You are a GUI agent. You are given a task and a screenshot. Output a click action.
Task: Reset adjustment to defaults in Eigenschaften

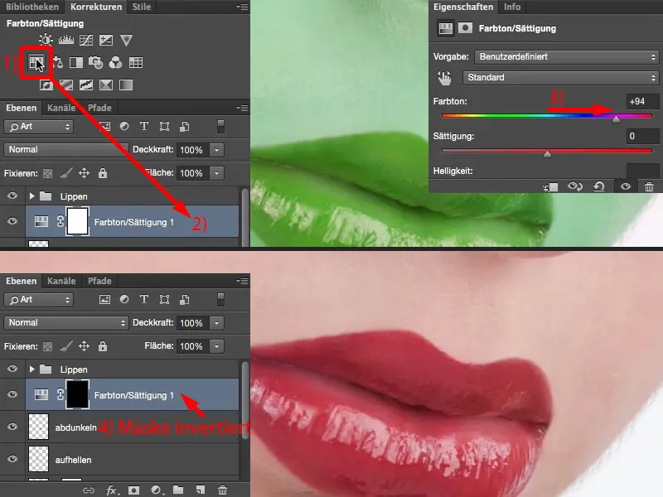point(598,186)
